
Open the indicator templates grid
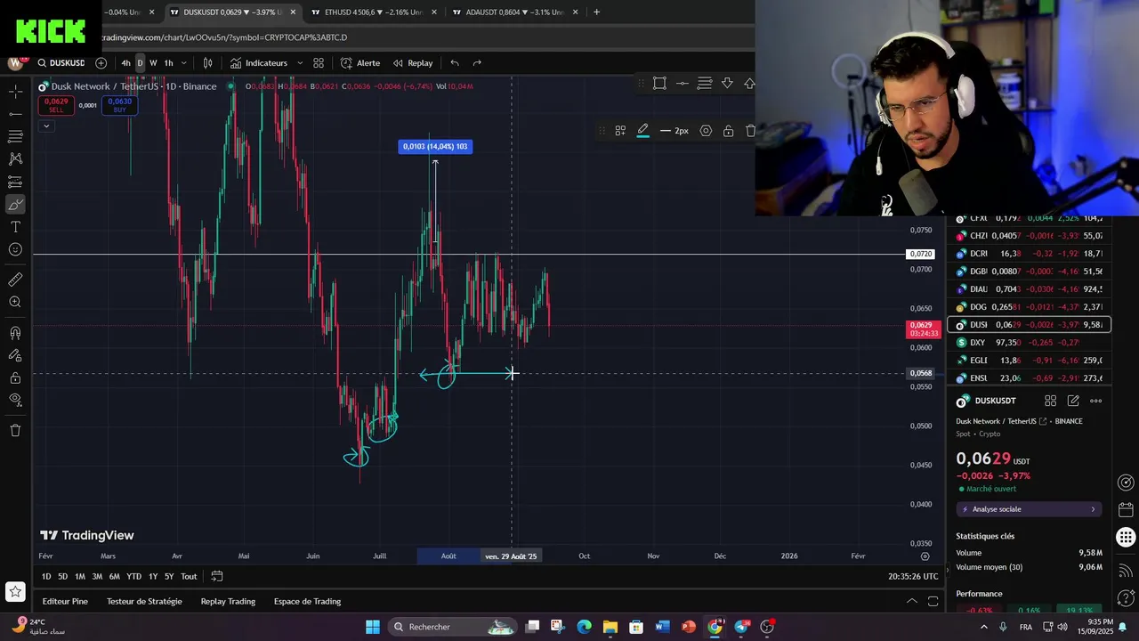click(319, 63)
